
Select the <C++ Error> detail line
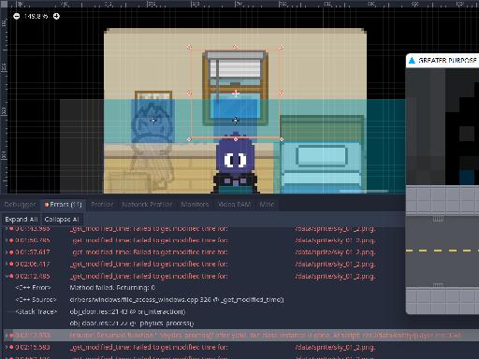[x=33, y=288]
